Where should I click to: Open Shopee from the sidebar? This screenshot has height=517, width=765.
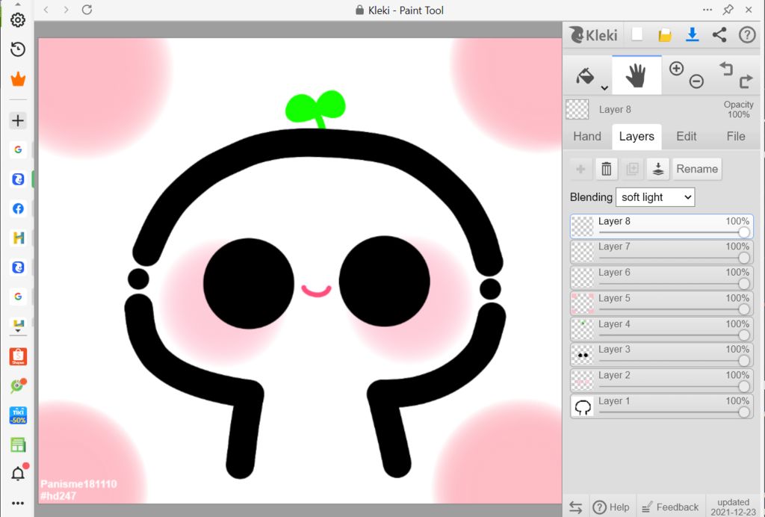[x=18, y=356]
